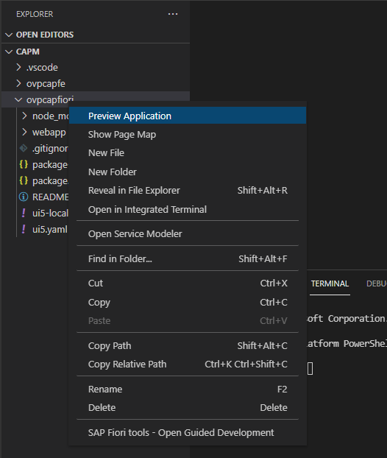Choose Rename from the context menu

click(188, 389)
